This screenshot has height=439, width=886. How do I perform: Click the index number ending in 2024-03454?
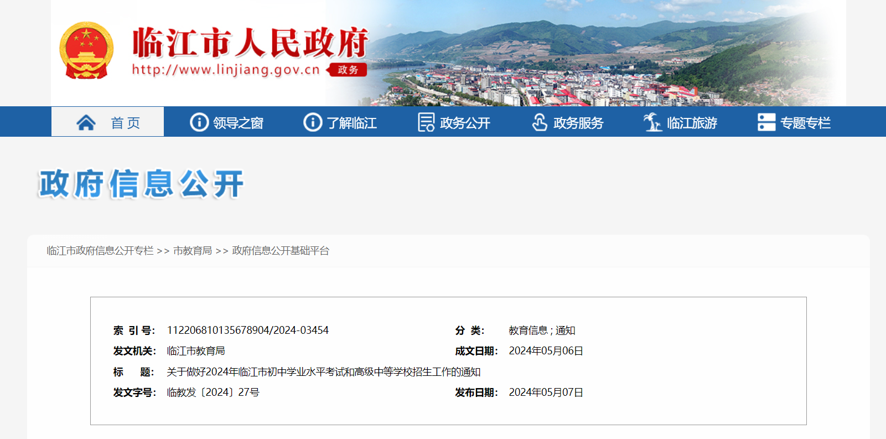tap(247, 330)
